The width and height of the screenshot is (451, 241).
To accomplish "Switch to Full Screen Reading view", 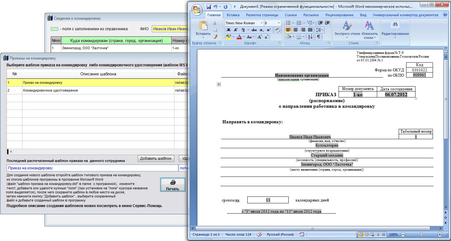I will coord(367,234).
